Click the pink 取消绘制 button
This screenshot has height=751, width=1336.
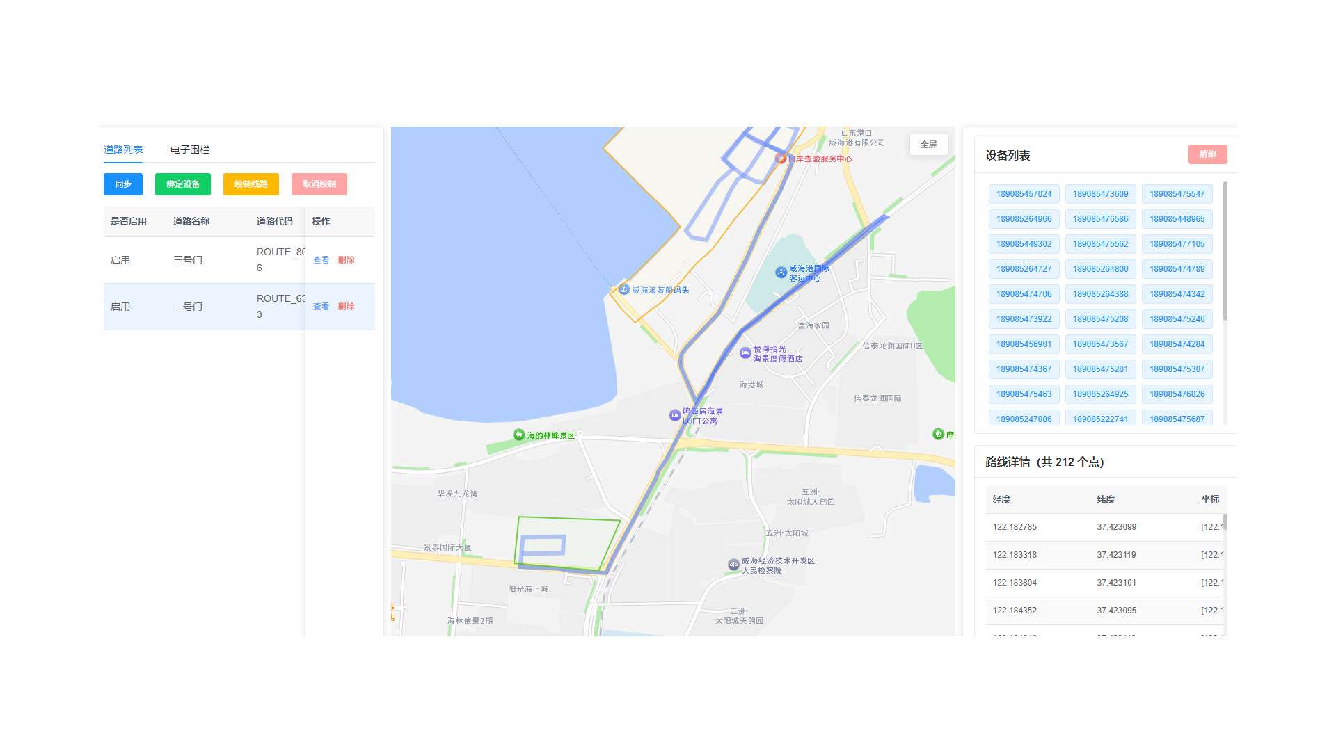[x=319, y=184]
